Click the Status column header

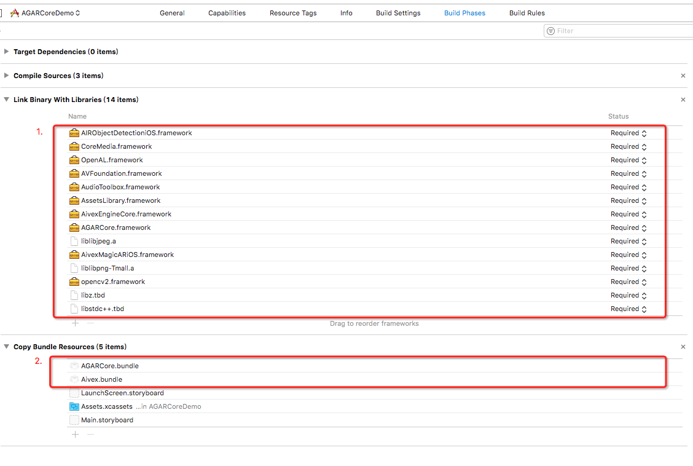pyautogui.click(x=618, y=116)
